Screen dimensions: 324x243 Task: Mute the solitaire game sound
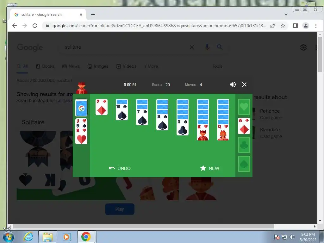pos(233,84)
